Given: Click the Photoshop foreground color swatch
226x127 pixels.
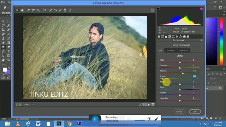Looking at the screenshot, I should click(5, 69).
